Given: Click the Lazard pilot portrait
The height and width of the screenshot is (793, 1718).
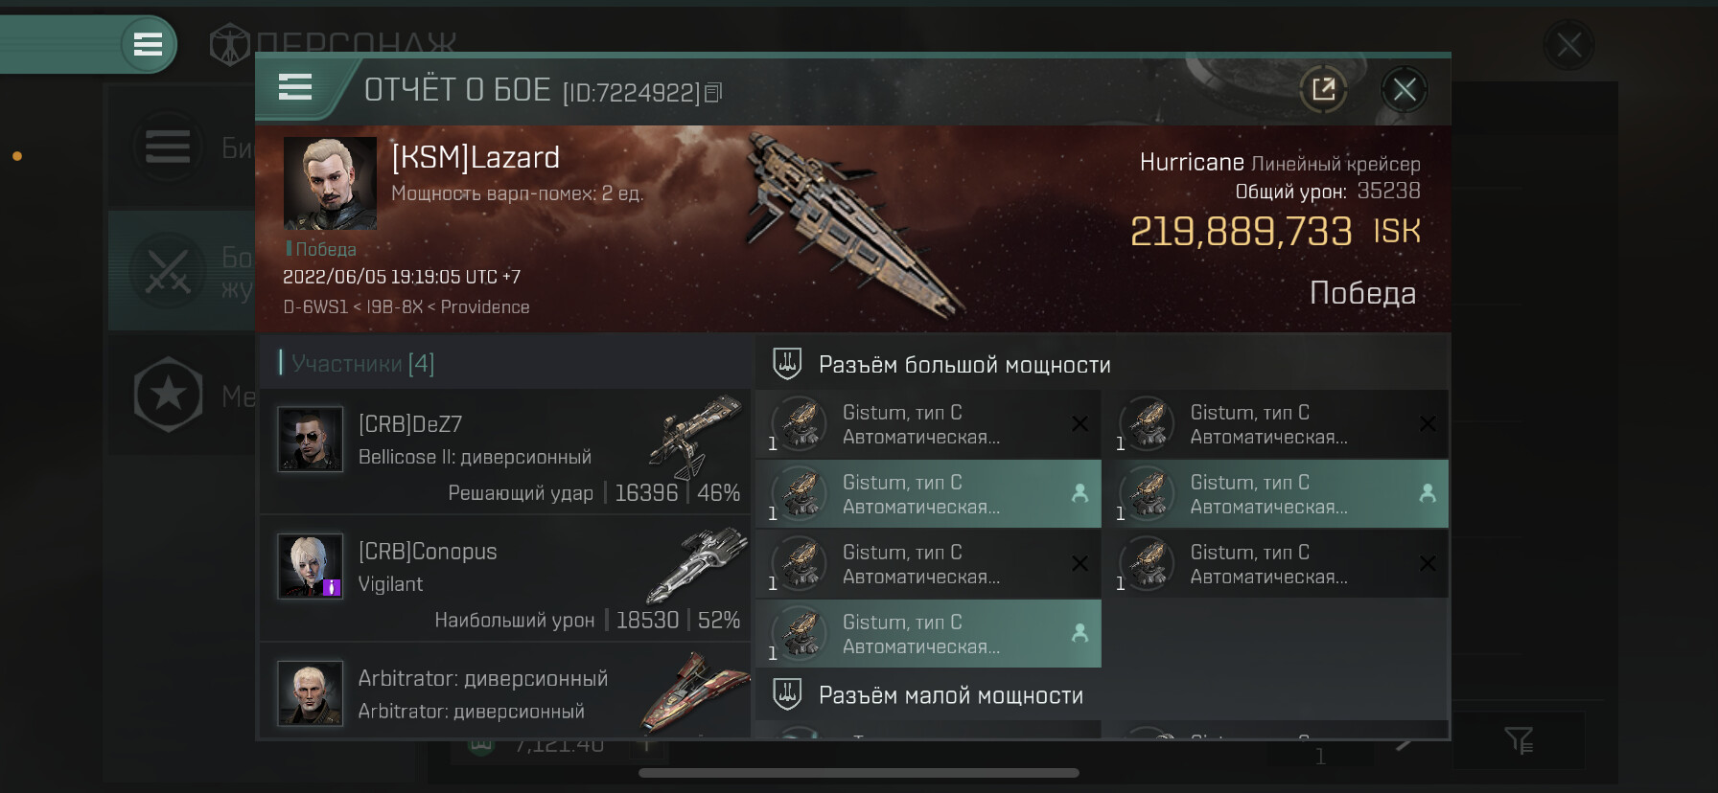Looking at the screenshot, I should coord(330,183).
